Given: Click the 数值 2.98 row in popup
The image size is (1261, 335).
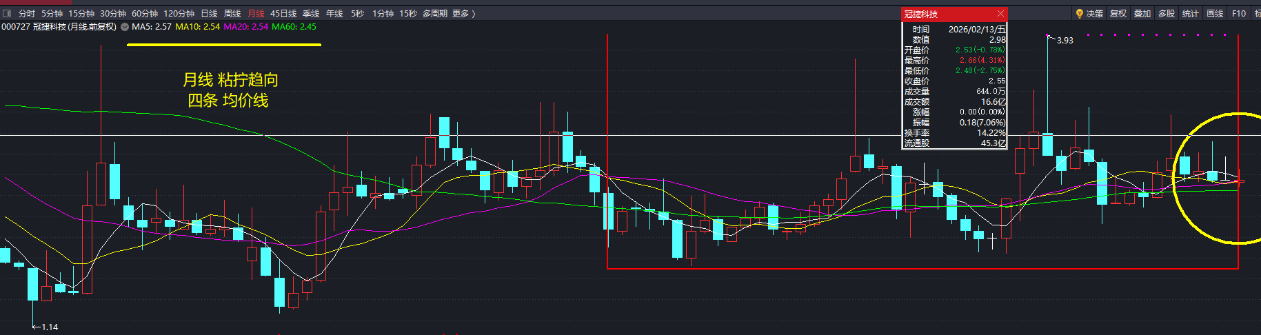Looking at the screenshot, I should point(955,39).
